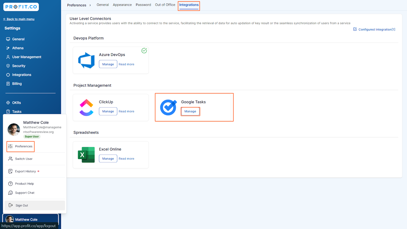Switch to the Out of Office tab
This screenshot has width=407, height=229.
point(165,5)
